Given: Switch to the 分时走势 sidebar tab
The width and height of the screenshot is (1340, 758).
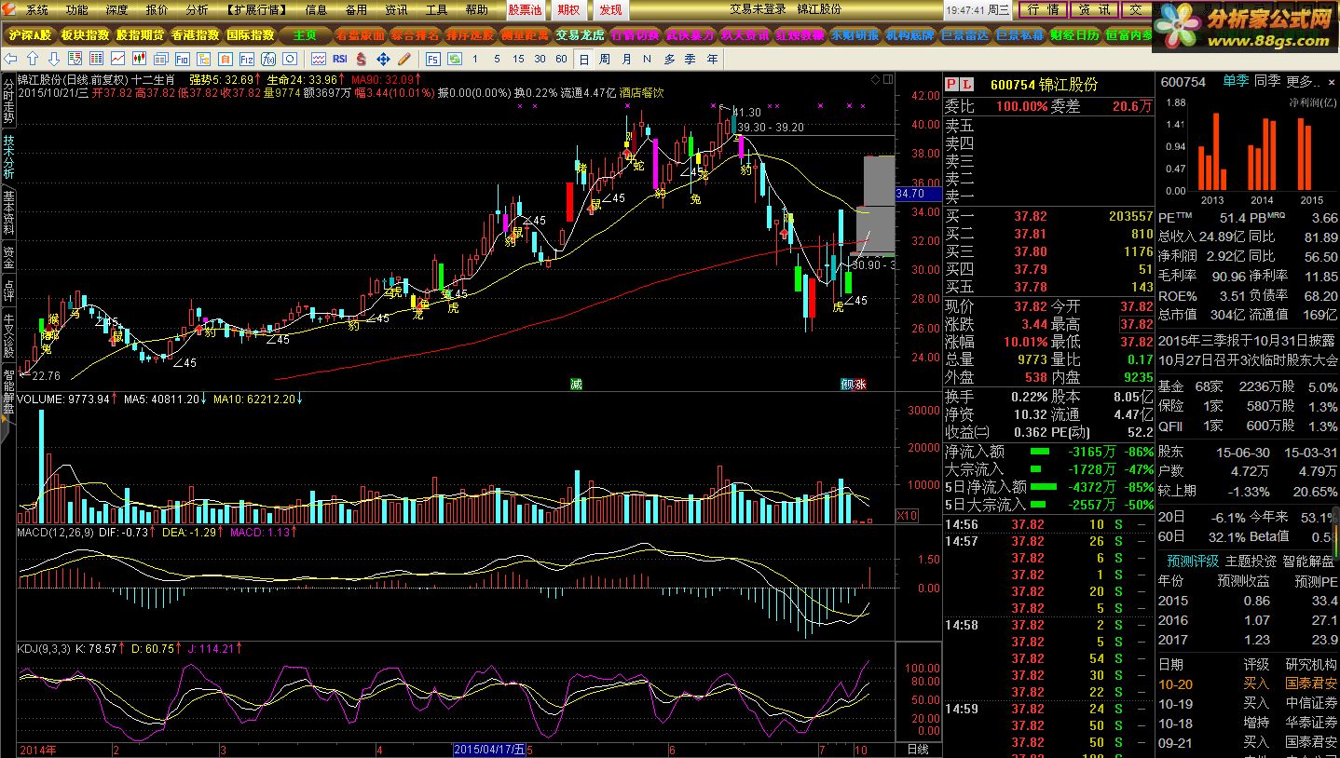Looking at the screenshot, I should coord(8,102).
